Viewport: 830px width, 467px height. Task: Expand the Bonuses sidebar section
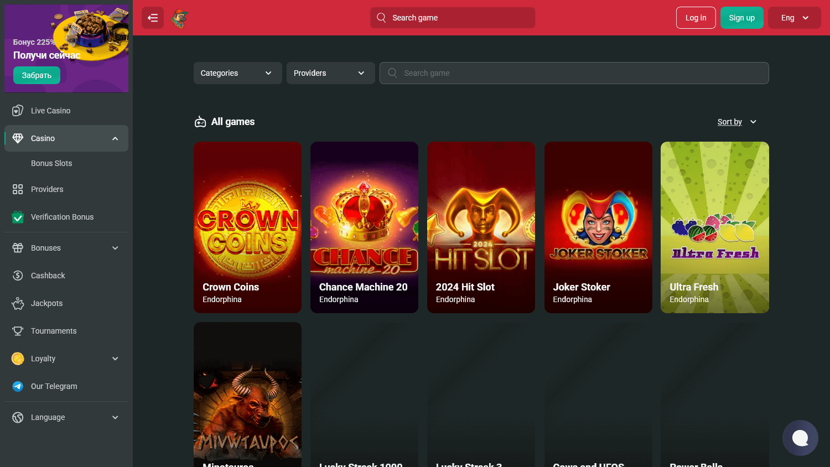[66, 247]
